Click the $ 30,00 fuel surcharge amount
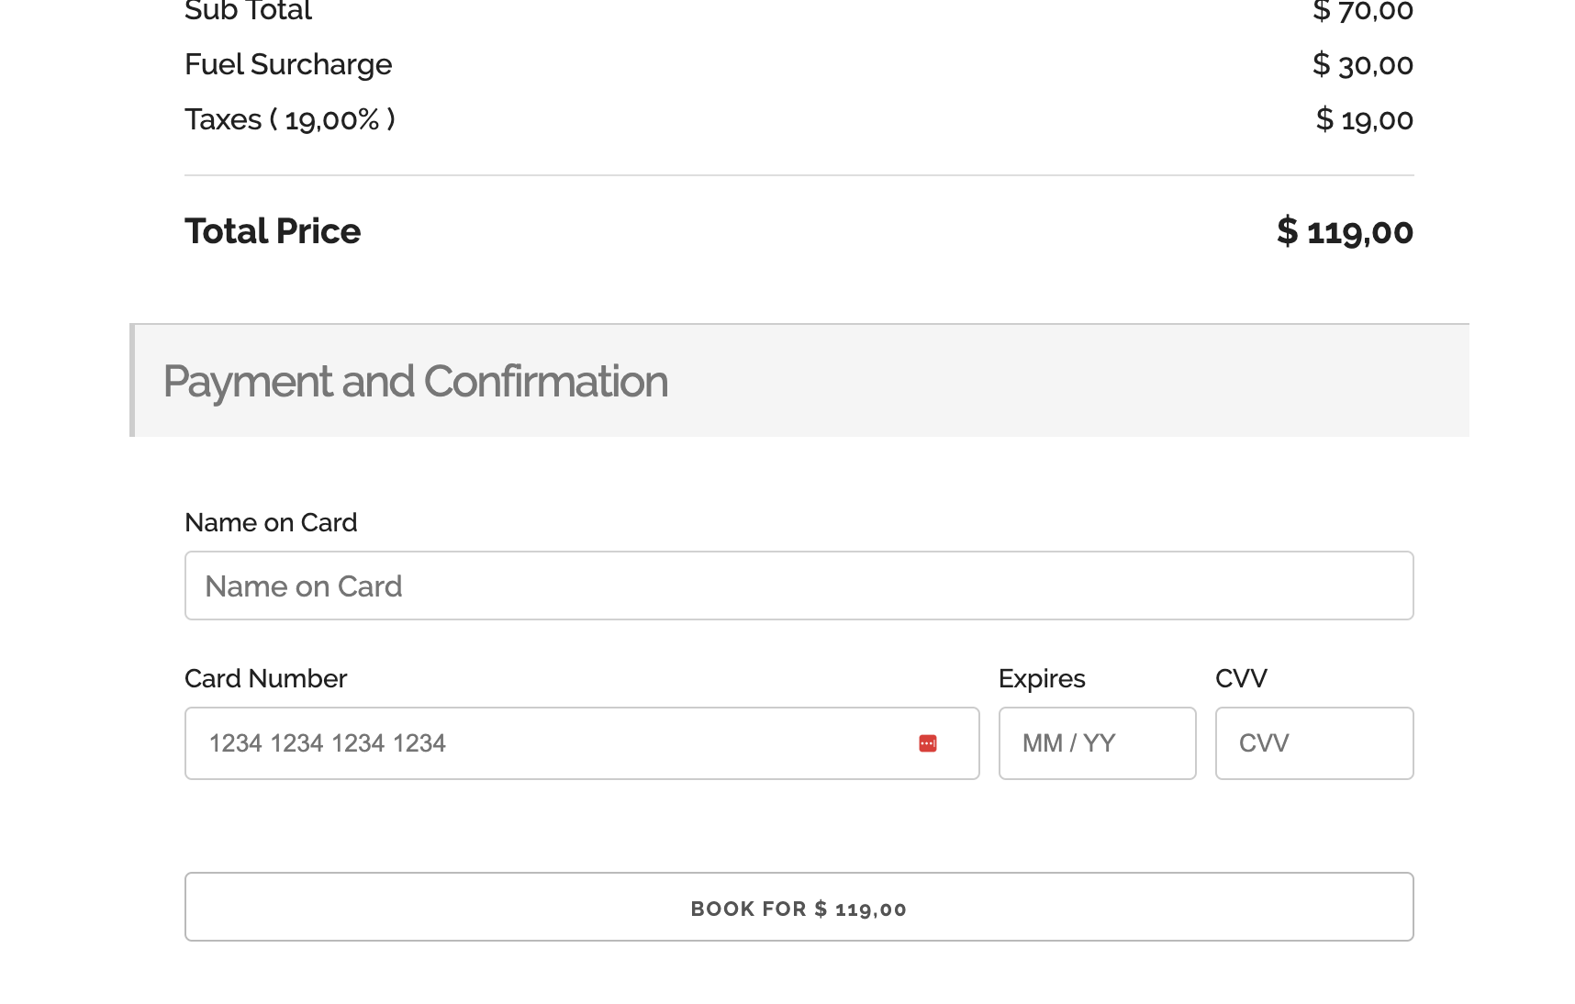The image size is (1575, 1004). pyautogui.click(x=1363, y=64)
